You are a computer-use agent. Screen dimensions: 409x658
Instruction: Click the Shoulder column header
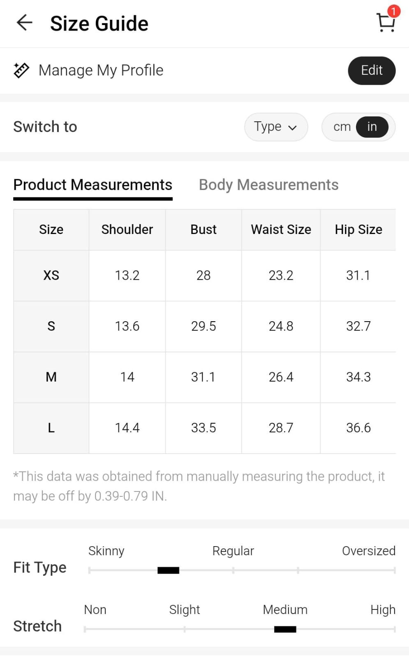(127, 229)
